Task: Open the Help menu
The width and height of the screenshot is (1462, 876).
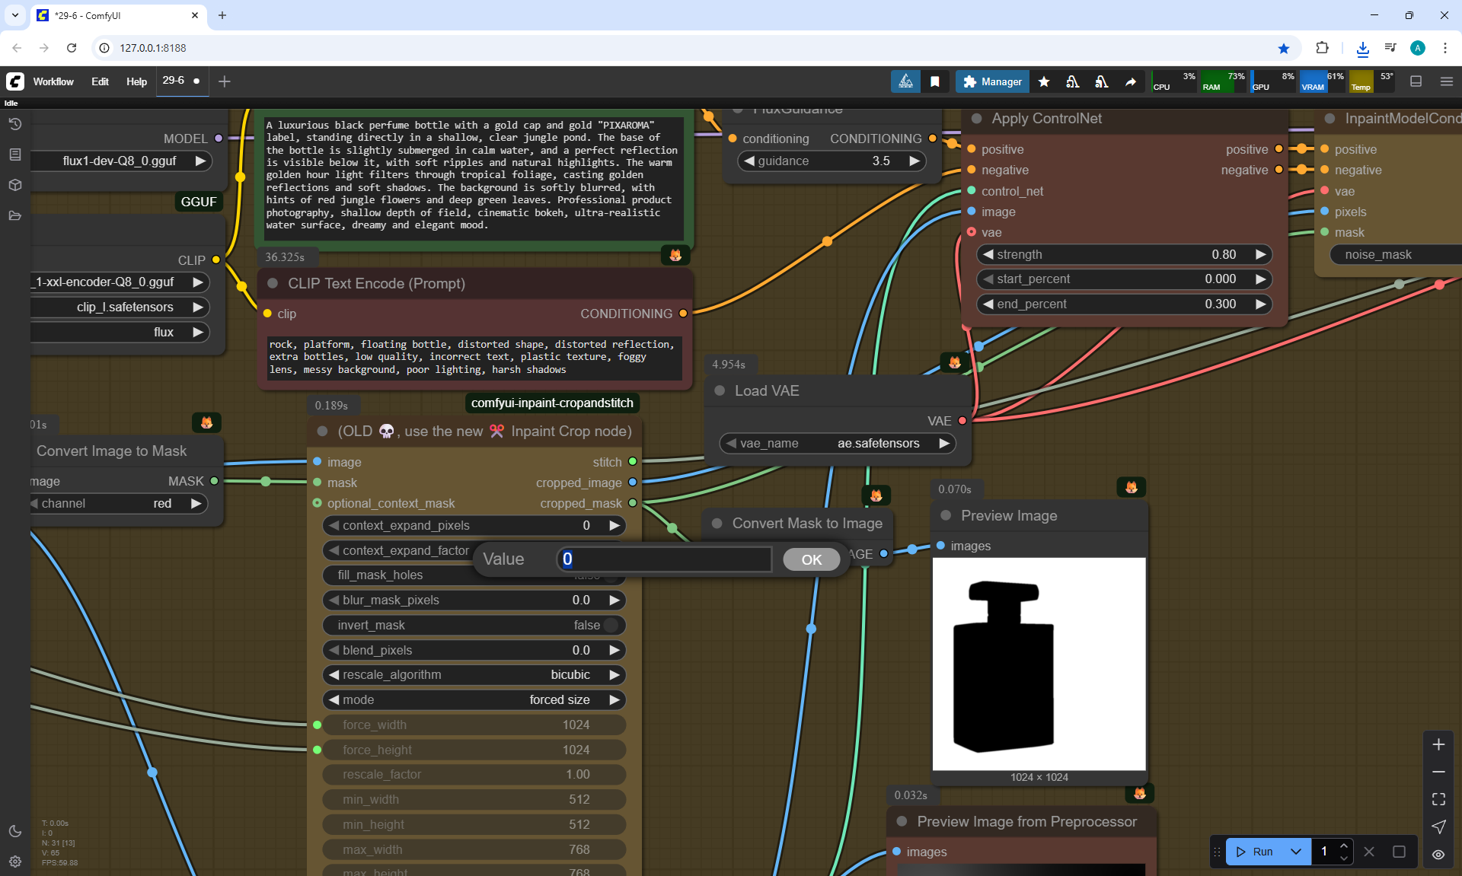Action: pos(136,81)
